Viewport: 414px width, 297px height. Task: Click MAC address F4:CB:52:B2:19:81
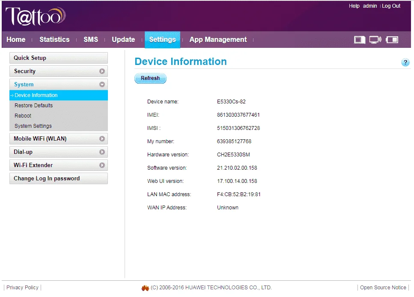239,194
